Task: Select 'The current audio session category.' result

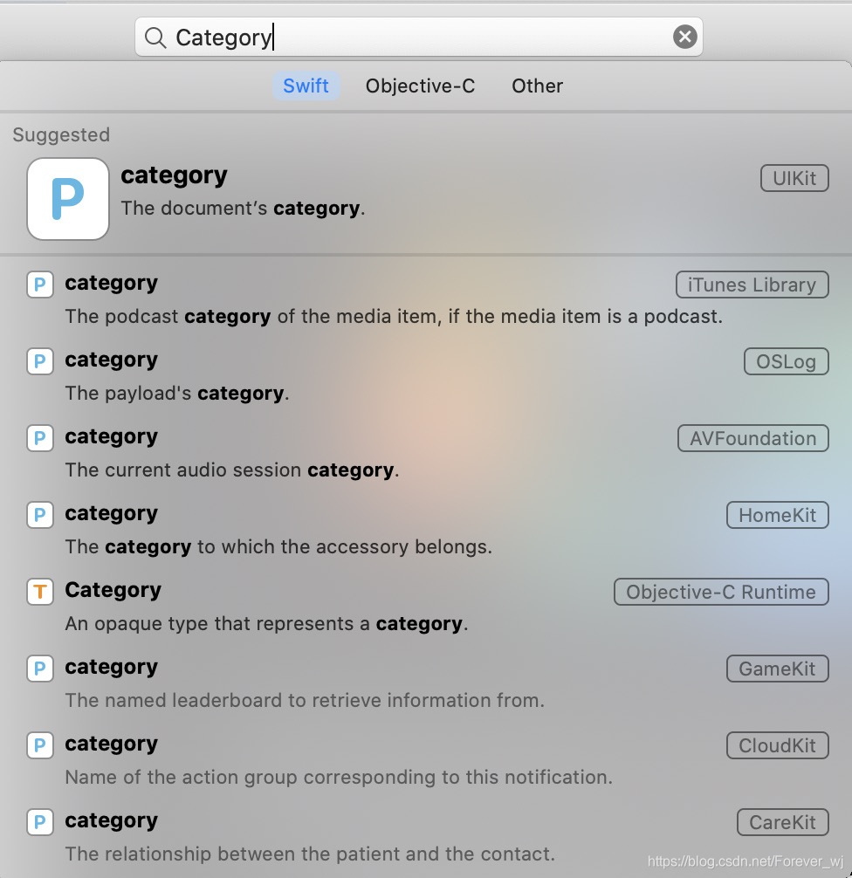Action: pos(232,470)
